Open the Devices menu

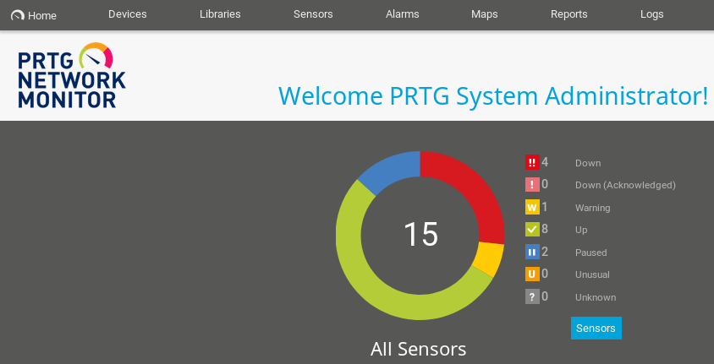coord(128,14)
